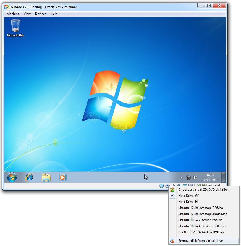Mount ubuntu-12.10-desktop-amd64.iso
Image resolution: width=241 pixels, height=246 pixels.
pyautogui.click(x=203, y=214)
